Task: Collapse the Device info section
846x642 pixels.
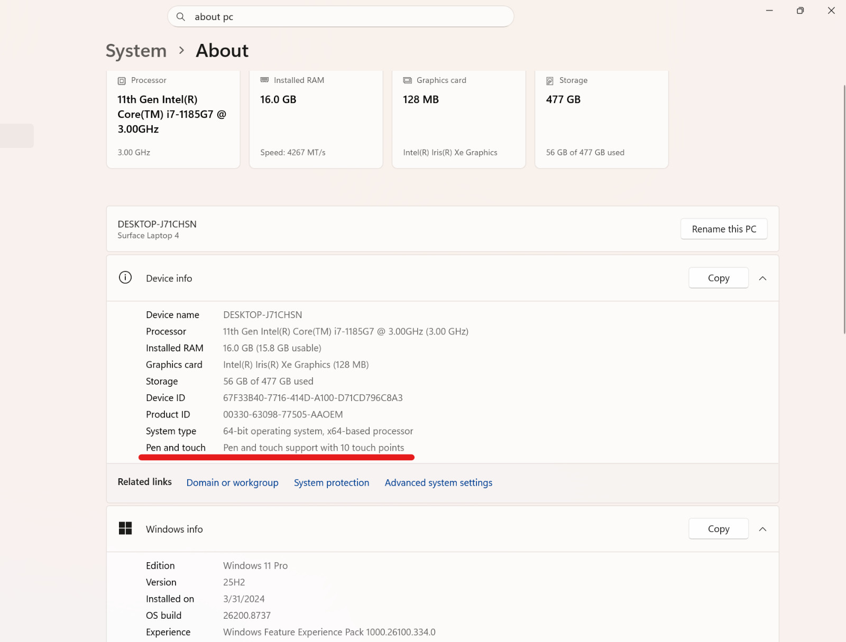Action: 762,278
